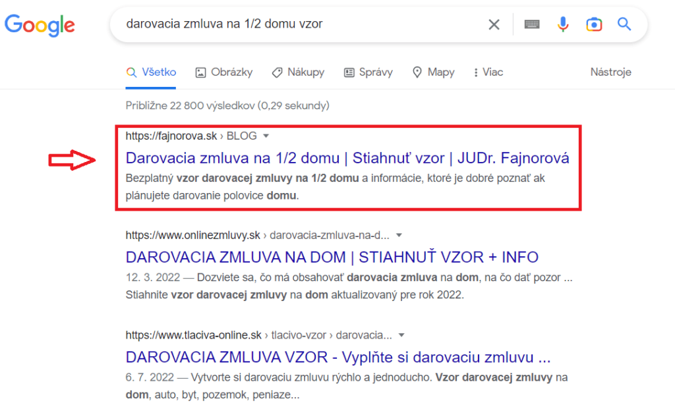Go to the Správy tab
675x409 pixels.
[368, 72]
